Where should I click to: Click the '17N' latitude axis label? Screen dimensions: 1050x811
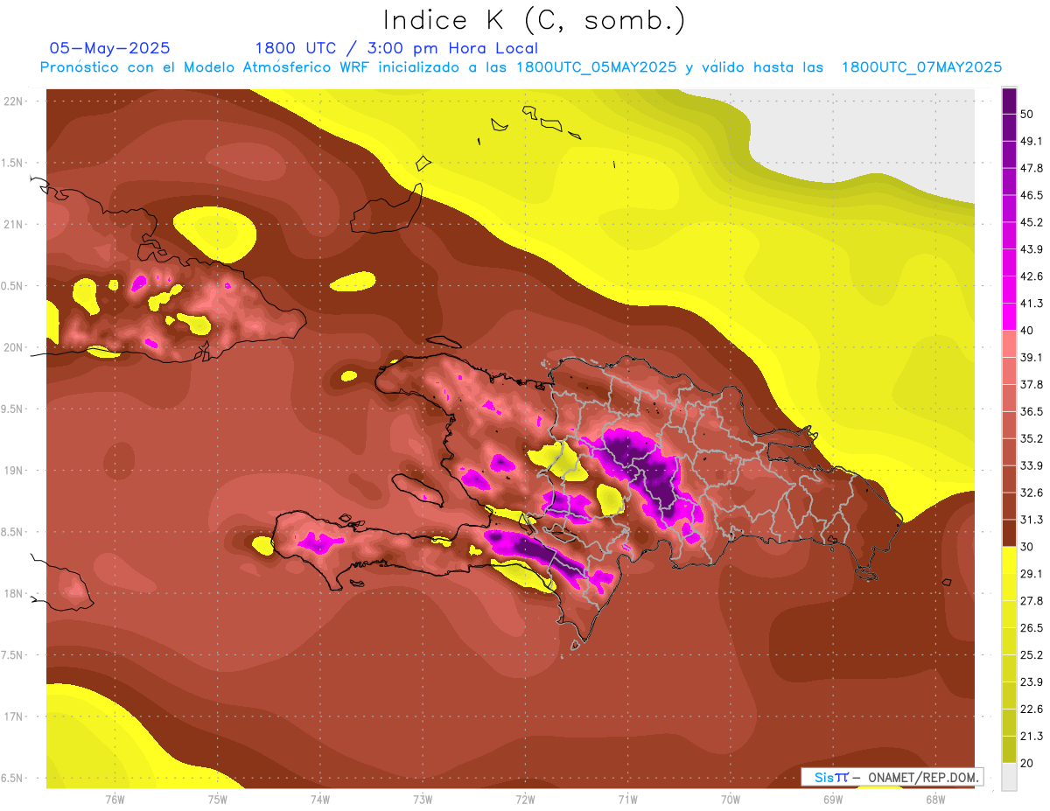pyautogui.click(x=13, y=717)
